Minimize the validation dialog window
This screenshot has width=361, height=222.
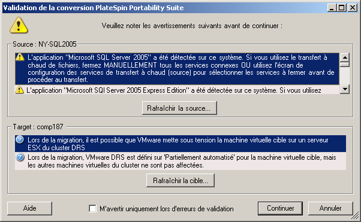332,8
